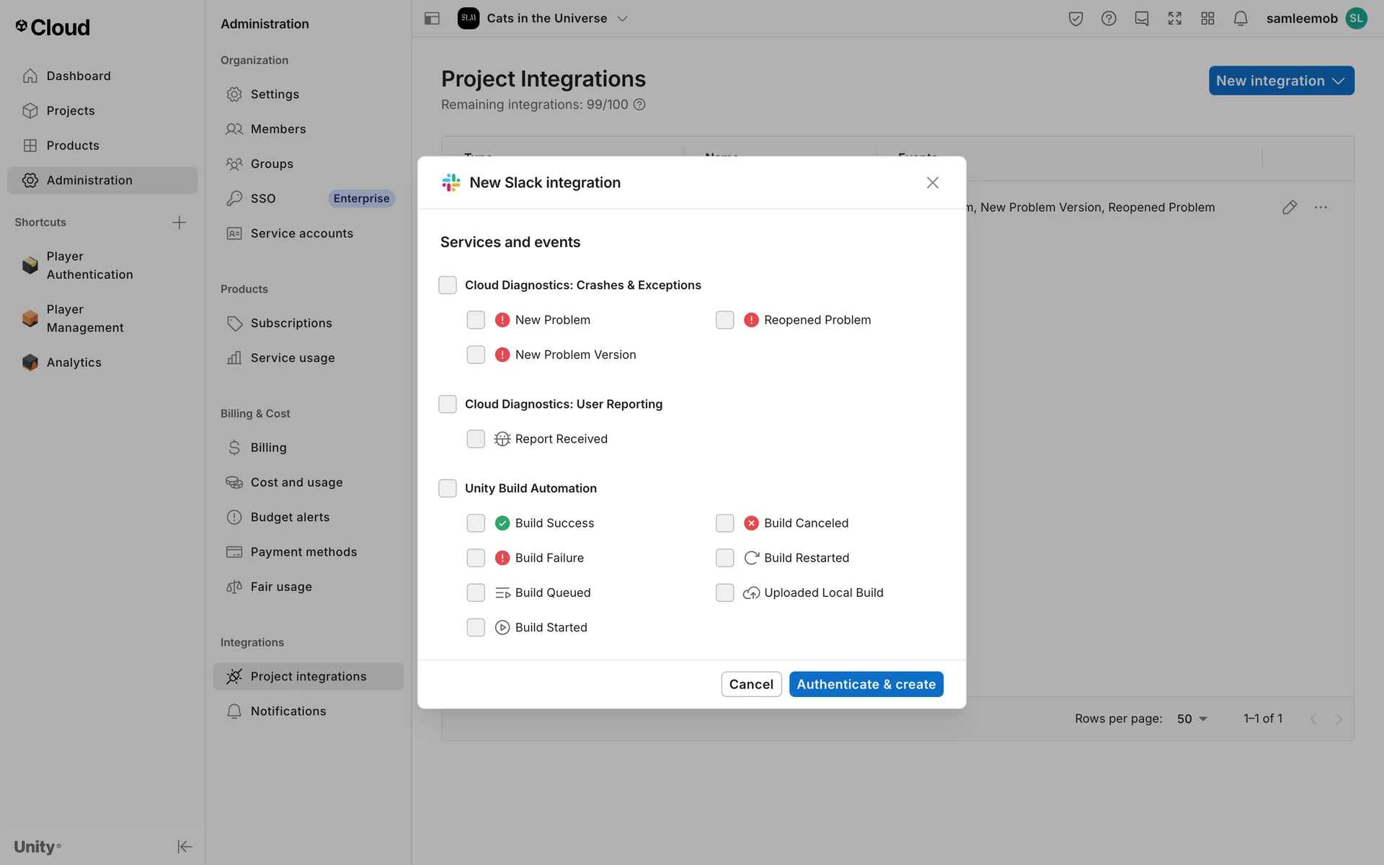Enable the Unity Build Automation checkbox
The width and height of the screenshot is (1384, 865).
tap(448, 489)
